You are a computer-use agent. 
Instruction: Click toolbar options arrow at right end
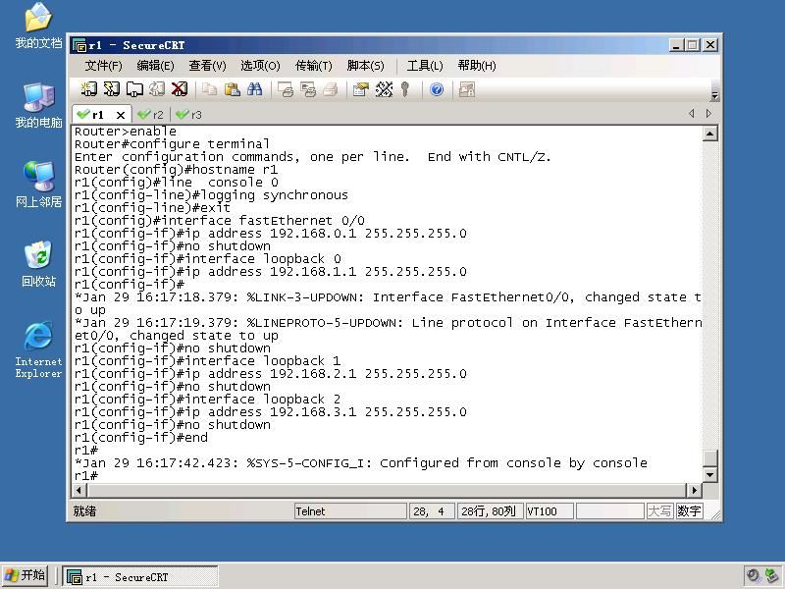click(715, 95)
